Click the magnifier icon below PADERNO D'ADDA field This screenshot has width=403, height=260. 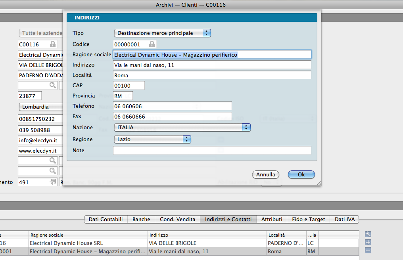52,85
